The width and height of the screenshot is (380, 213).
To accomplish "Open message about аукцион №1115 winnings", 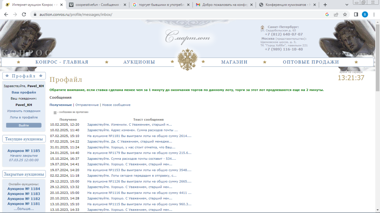I will point(139,204).
